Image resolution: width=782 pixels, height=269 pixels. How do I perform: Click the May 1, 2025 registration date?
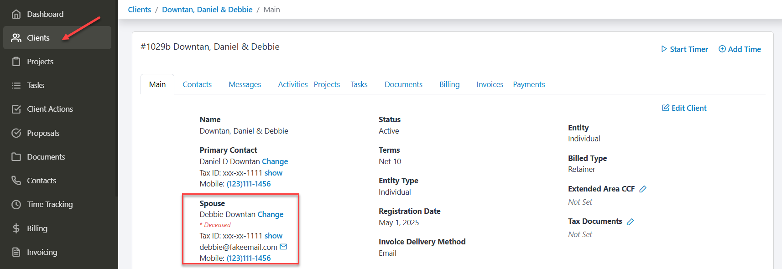click(x=399, y=222)
